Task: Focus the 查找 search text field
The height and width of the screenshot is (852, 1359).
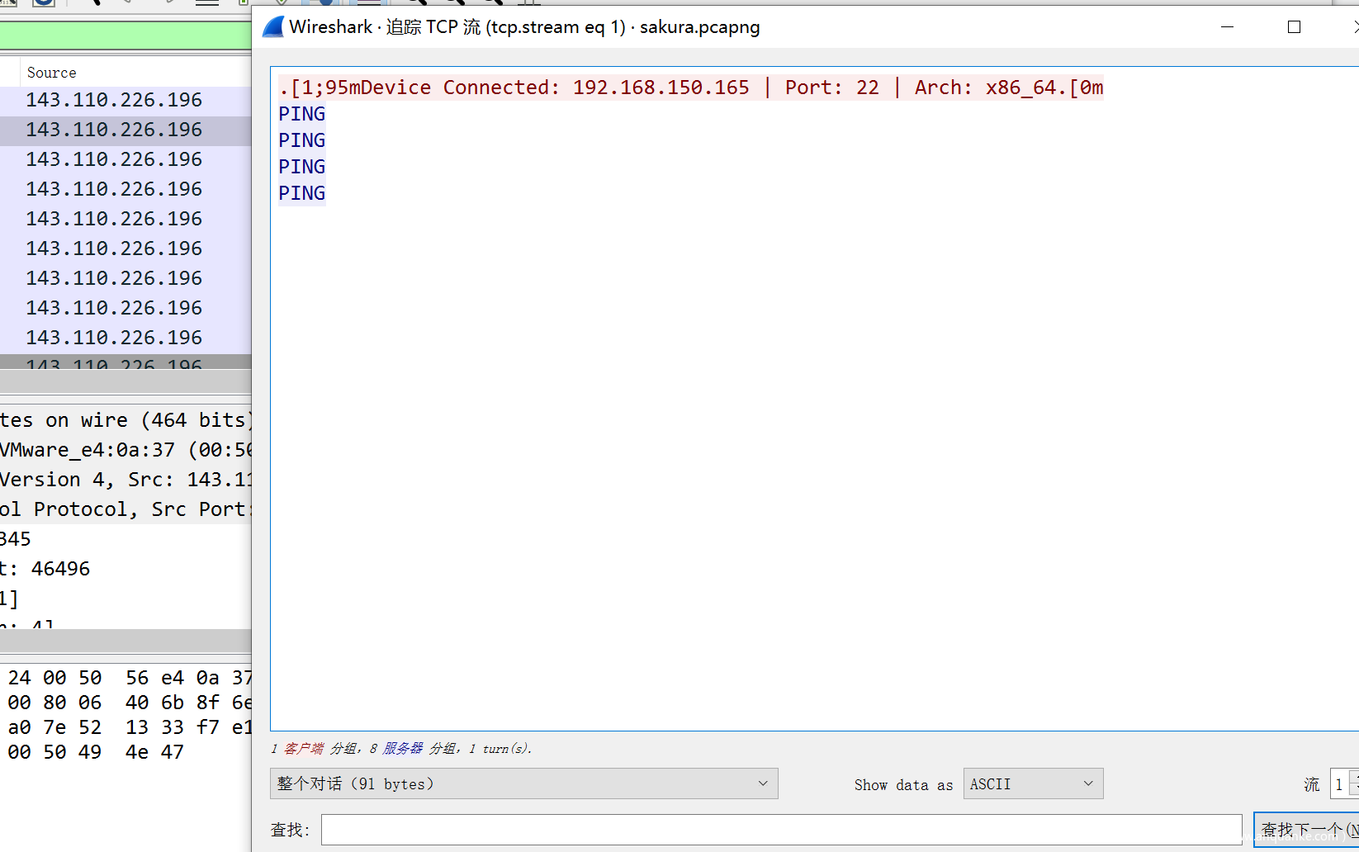Action: (x=780, y=829)
